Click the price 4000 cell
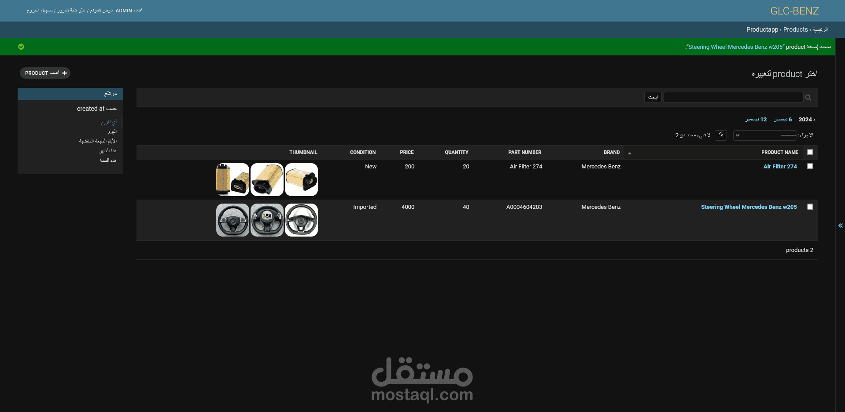 click(x=408, y=207)
